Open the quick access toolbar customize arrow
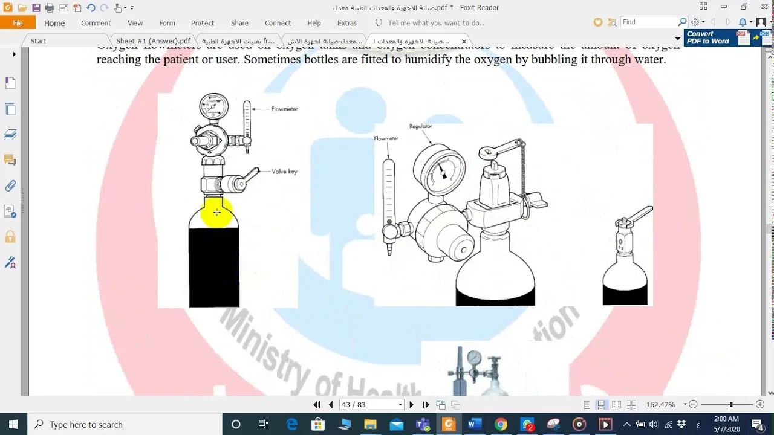 [132, 8]
